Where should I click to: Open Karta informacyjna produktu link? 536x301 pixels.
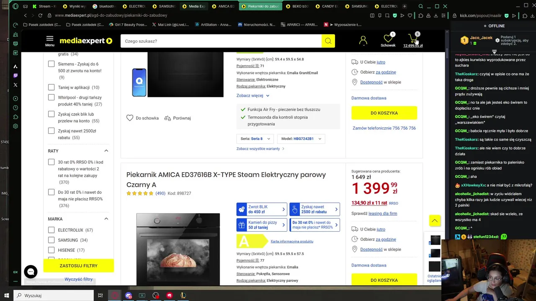(x=292, y=241)
